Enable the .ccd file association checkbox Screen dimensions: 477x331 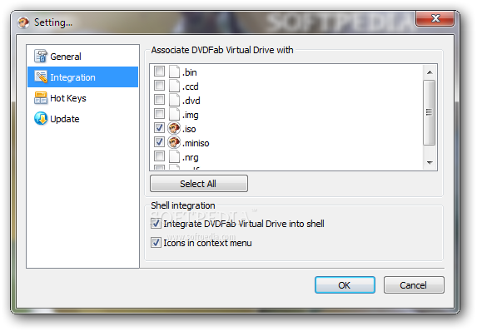159,86
